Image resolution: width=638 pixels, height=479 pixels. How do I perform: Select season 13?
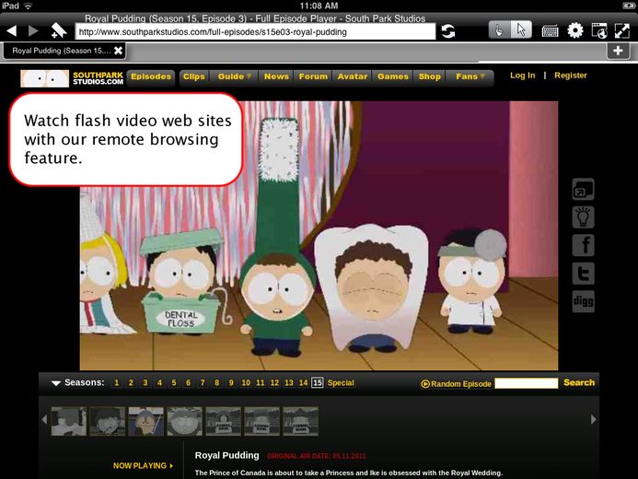coord(289,383)
